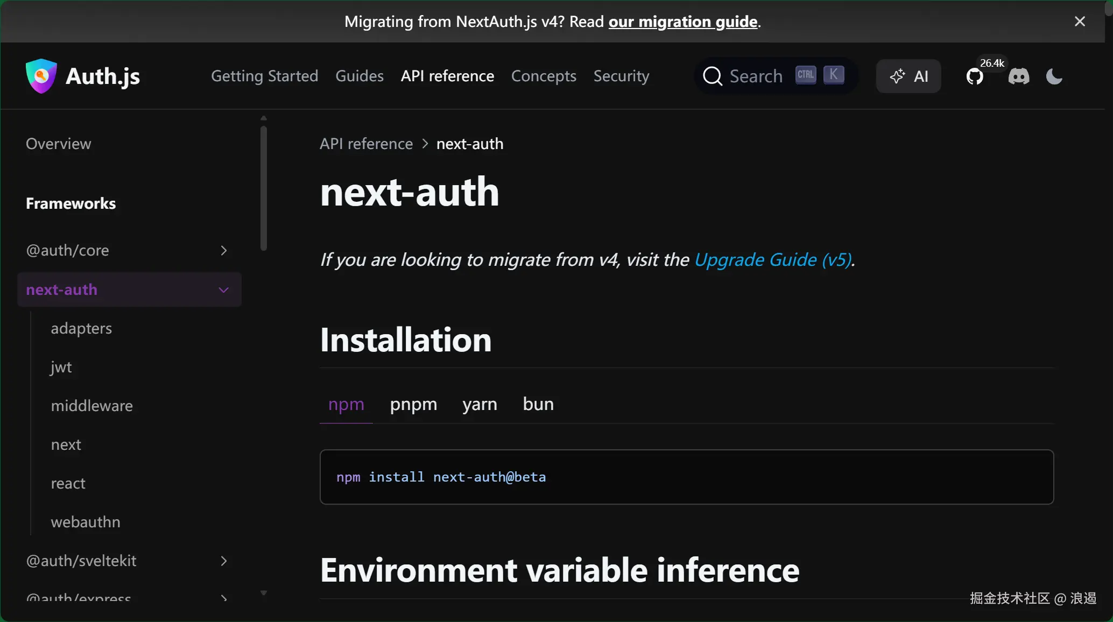Open the Discord community icon

point(1018,76)
